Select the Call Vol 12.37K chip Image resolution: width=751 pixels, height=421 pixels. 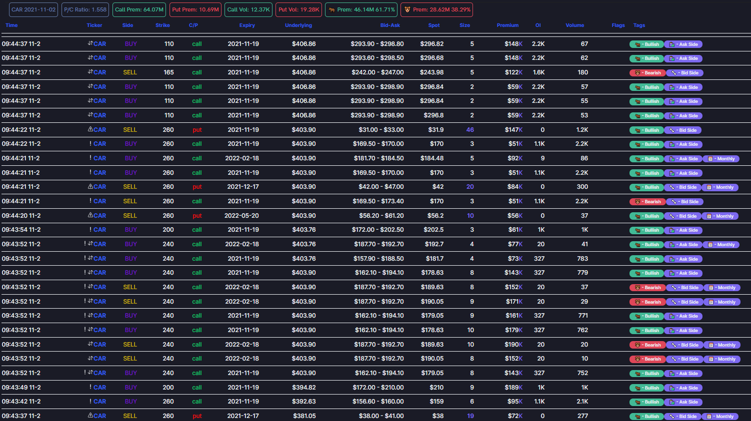pyautogui.click(x=248, y=9)
